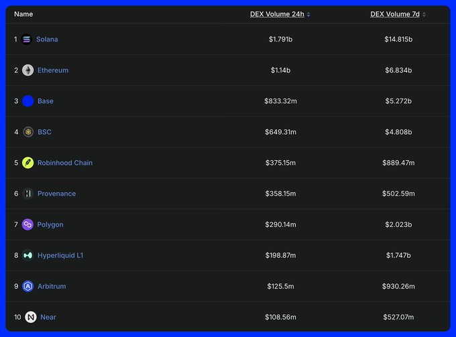This screenshot has width=456, height=337.
Task: Sort by DEX Volume 24h arrow
Action: click(x=308, y=15)
